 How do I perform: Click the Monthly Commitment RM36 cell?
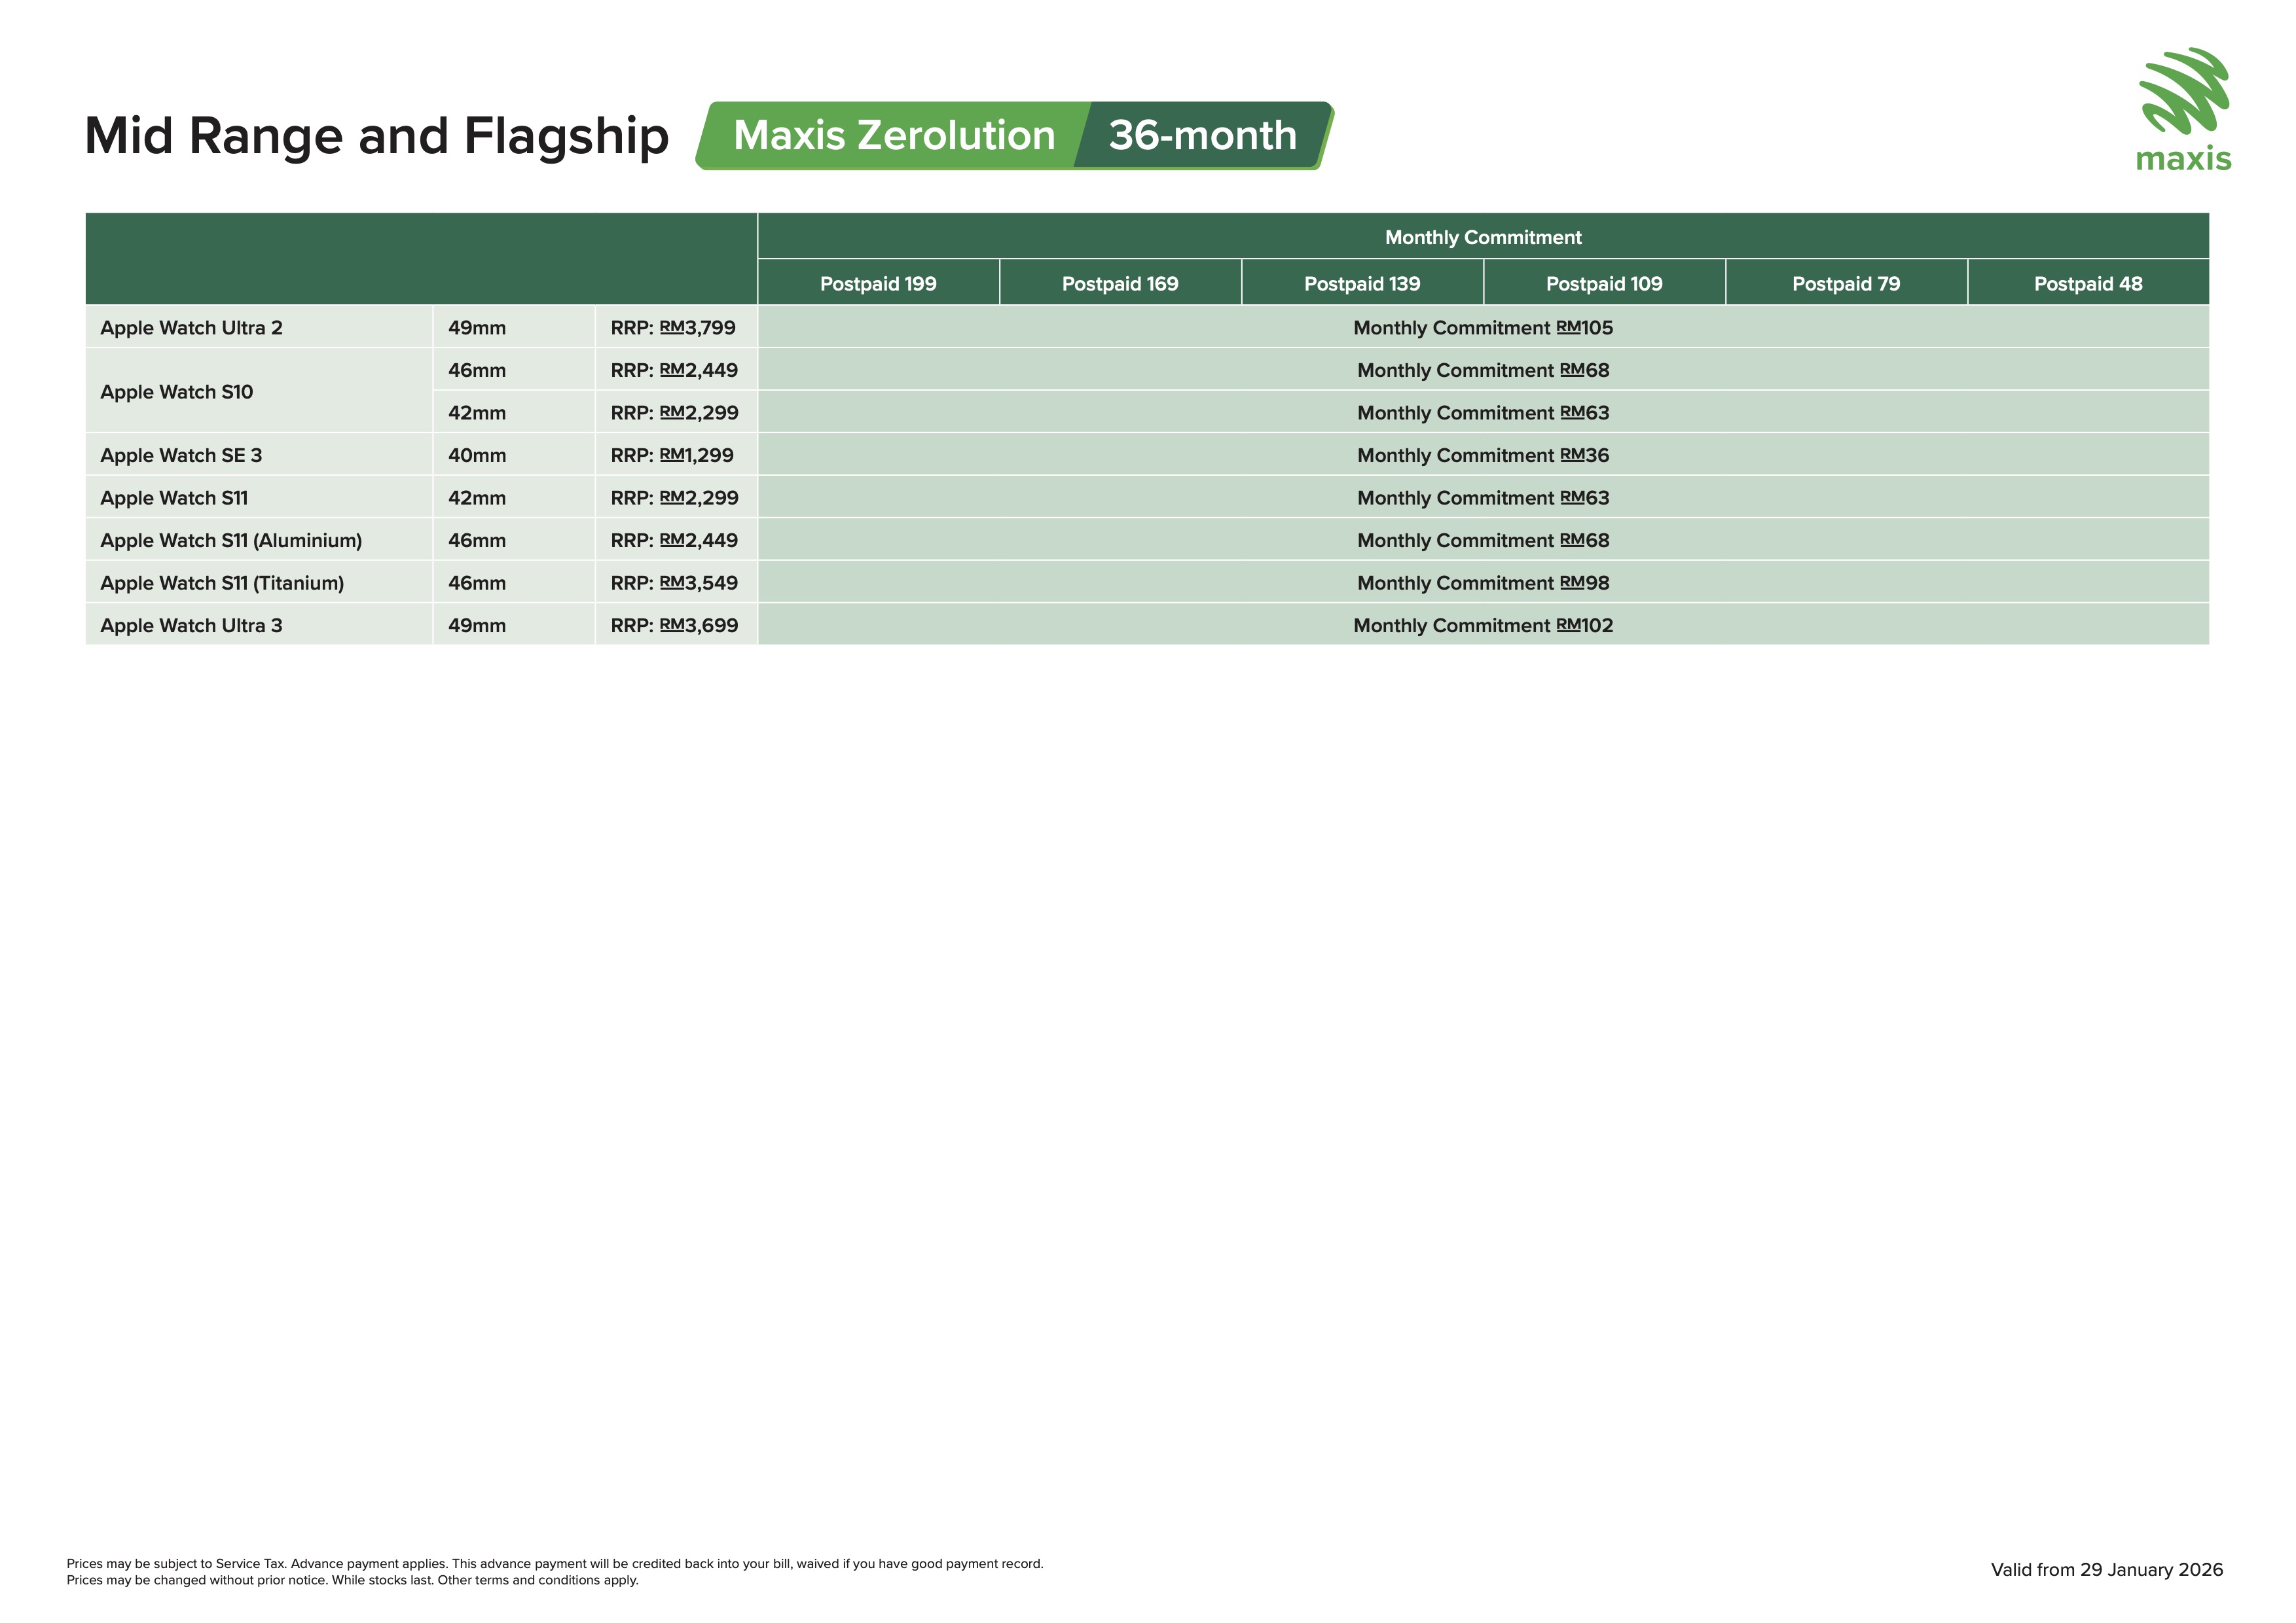click(1483, 455)
